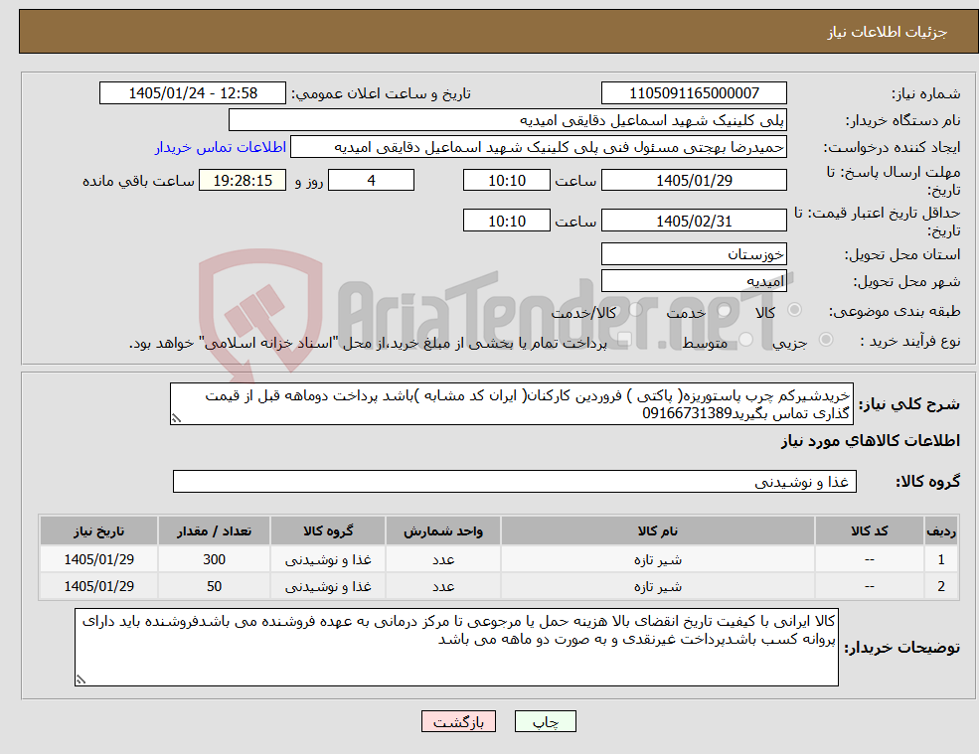This screenshot has width=979, height=754.
Task: Click response deadline date 1405/01/29 field
Action: point(694,181)
